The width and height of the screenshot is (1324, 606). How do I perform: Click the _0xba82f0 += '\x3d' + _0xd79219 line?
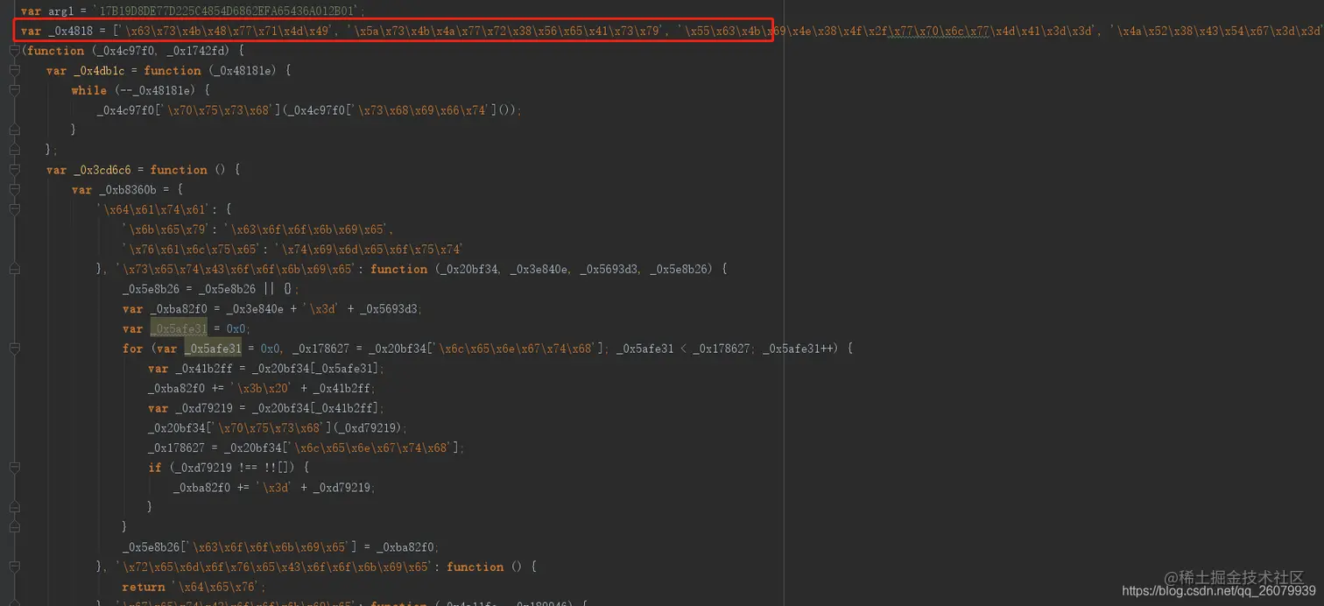click(274, 487)
